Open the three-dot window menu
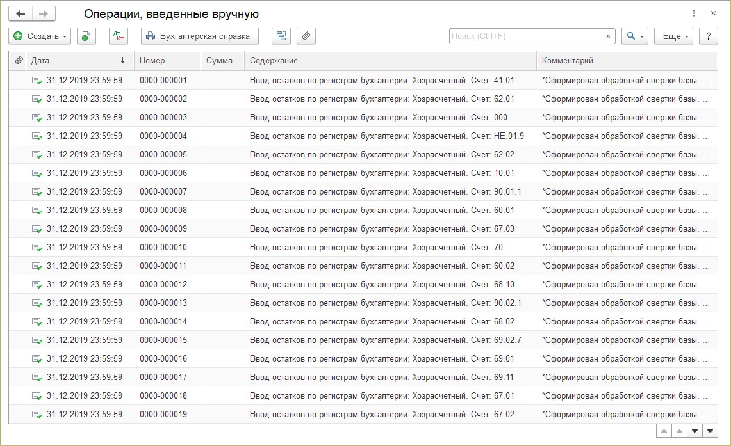The height and width of the screenshot is (446, 731). pyautogui.click(x=694, y=13)
